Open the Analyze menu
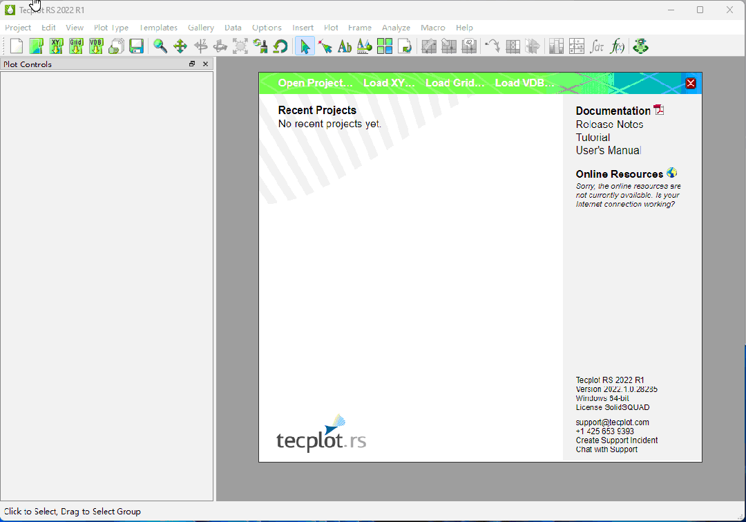Screen dimensions: 746x522 click(396, 28)
